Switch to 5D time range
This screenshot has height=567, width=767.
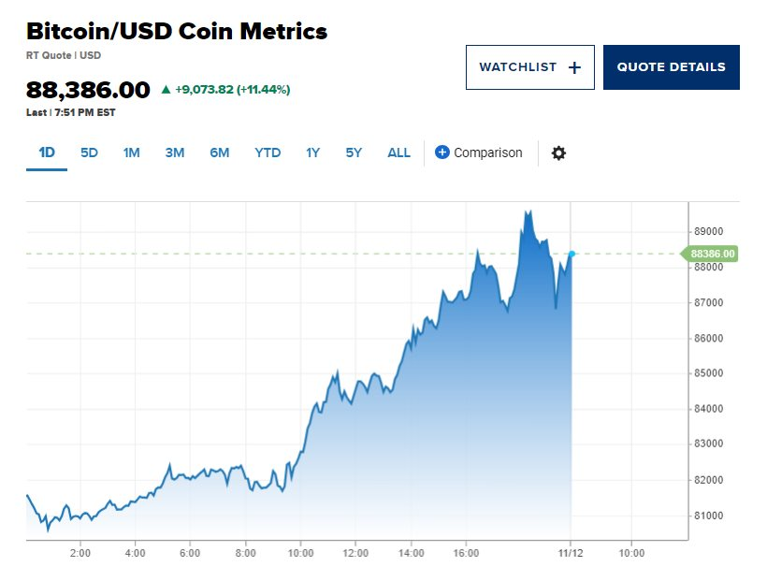point(89,153)
